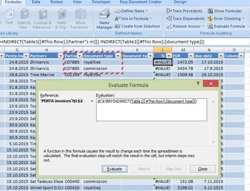Select the Velvet Sport D.O.O partner cell
The width and height of the screenshot is (250, 191).
coord(46,188)
